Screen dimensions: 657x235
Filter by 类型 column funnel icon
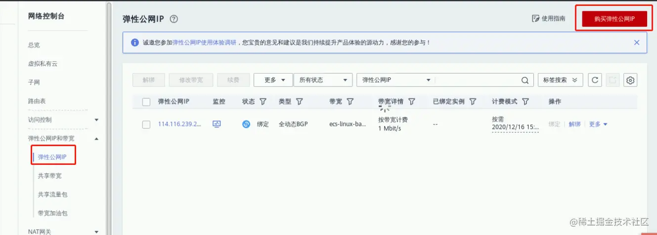click(x=299, y=101)
